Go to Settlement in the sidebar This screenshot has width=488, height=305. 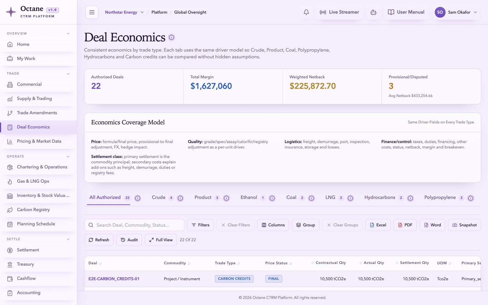pos(38,250)
